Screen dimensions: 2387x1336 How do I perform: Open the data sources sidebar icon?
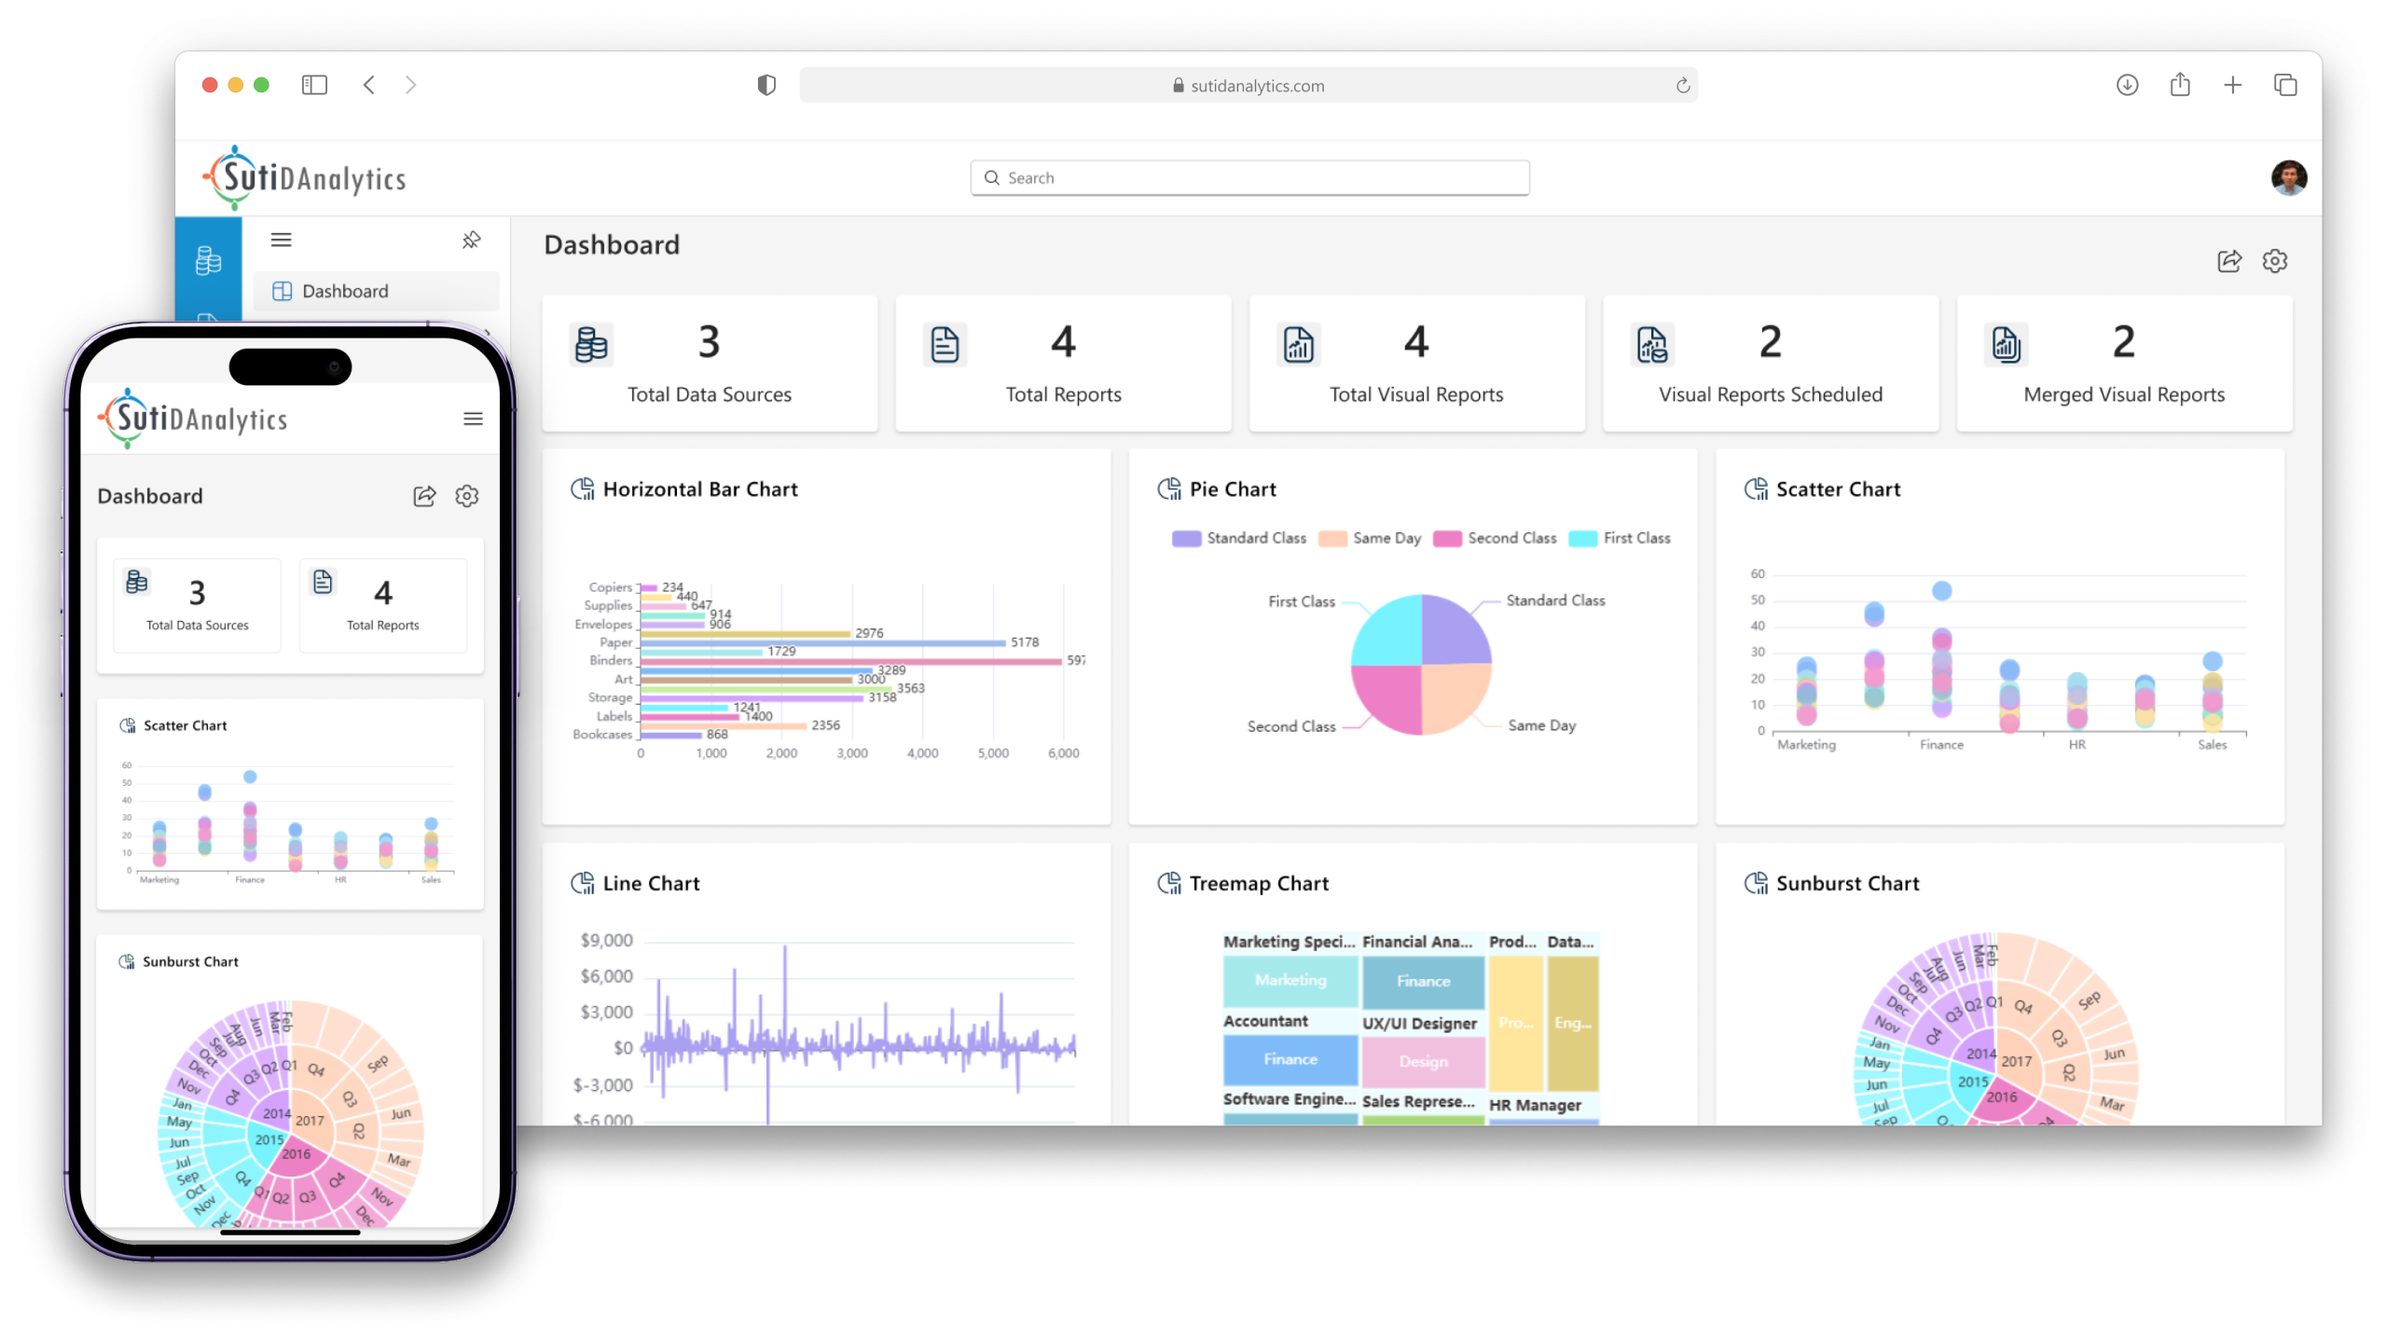(x=208, y=260)
